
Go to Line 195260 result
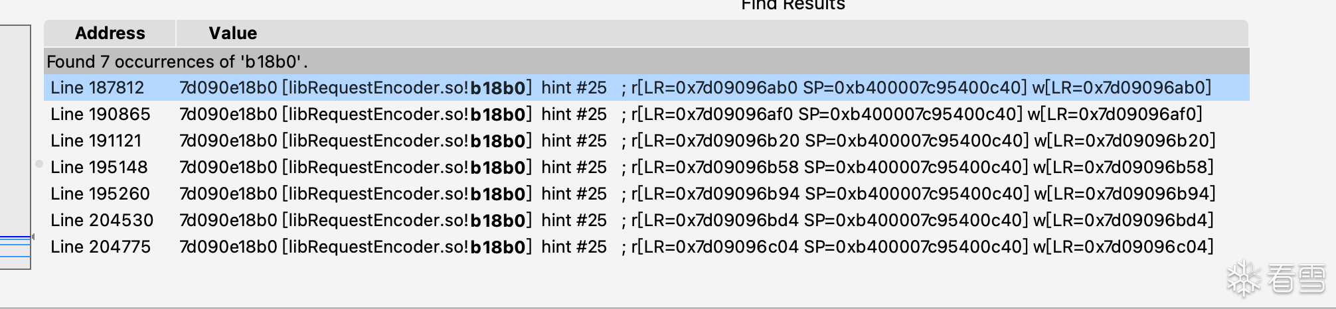point(100,194)
